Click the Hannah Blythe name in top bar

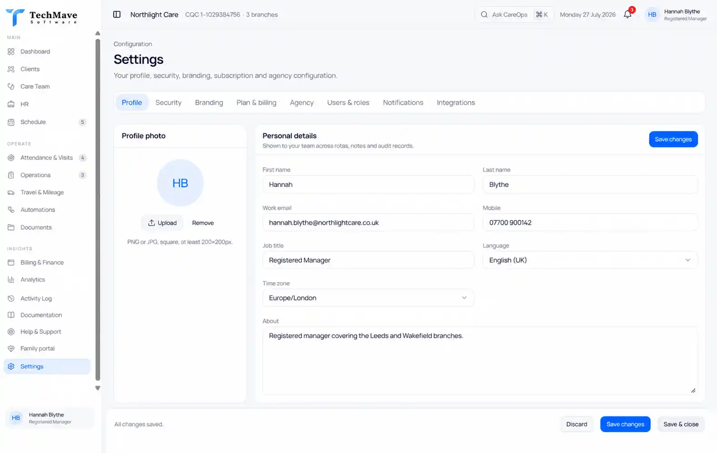click(x=682, y=11)
